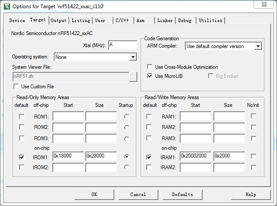The image size is (277, 206).
Task: Check the RAM3 default checkbox
Action: (149, 138)
